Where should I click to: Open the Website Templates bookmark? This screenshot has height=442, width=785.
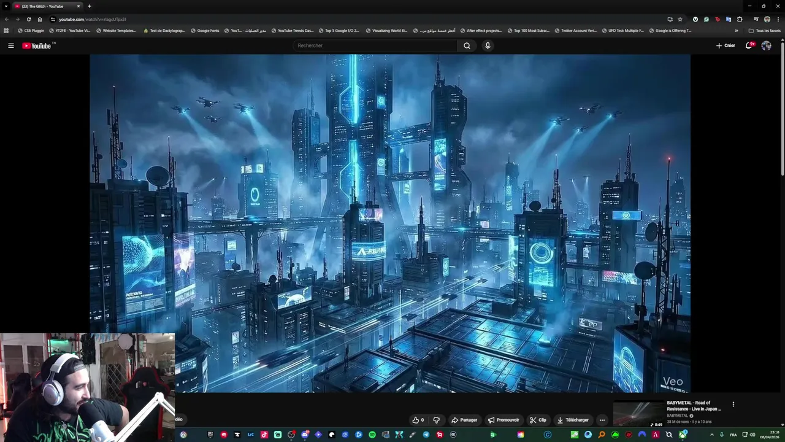point(117,31)
